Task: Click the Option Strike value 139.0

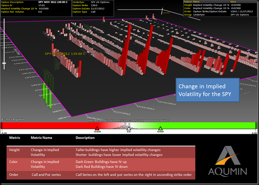Action: click(x=94, y=5)
